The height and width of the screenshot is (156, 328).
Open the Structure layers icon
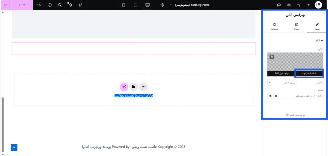(x=289, y=5)
